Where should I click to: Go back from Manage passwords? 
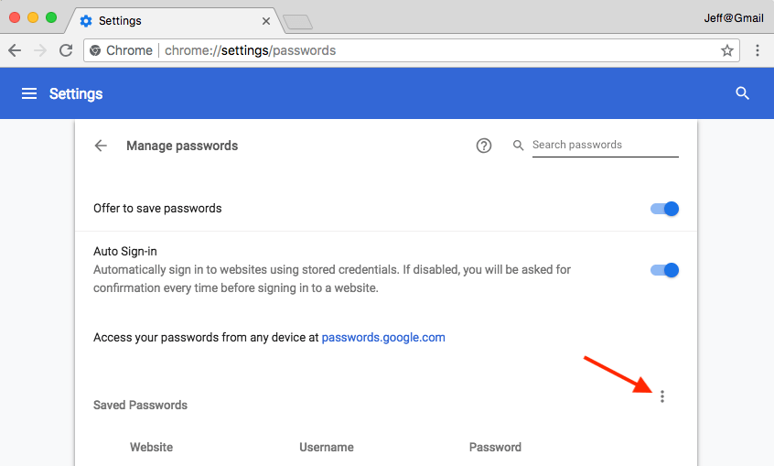pos(101,146)
